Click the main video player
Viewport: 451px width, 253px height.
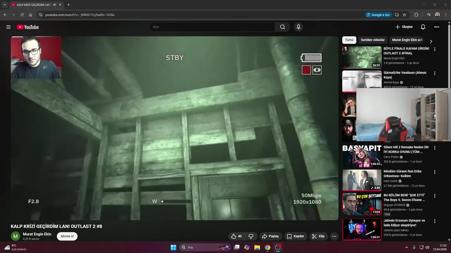174,128
